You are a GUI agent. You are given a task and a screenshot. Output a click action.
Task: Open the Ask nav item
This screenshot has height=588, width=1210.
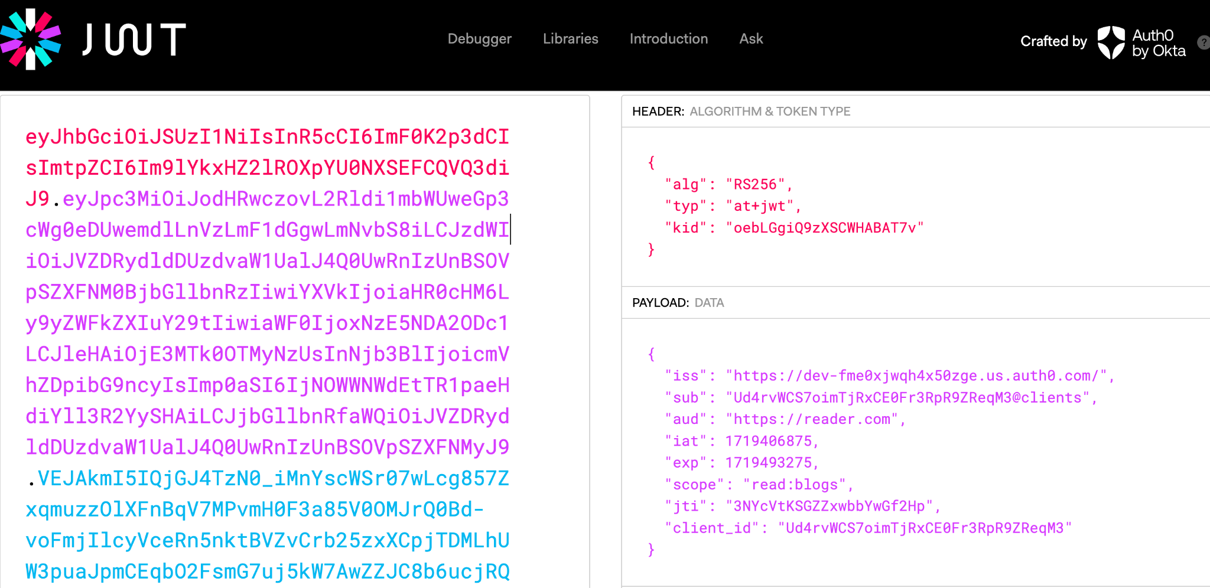coord(751,39)
